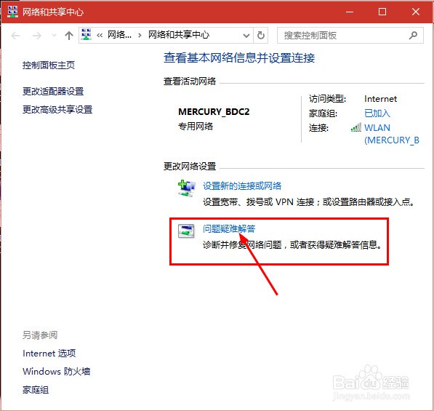Select the 网络... breadcrumb segment

tap(119, 35)
